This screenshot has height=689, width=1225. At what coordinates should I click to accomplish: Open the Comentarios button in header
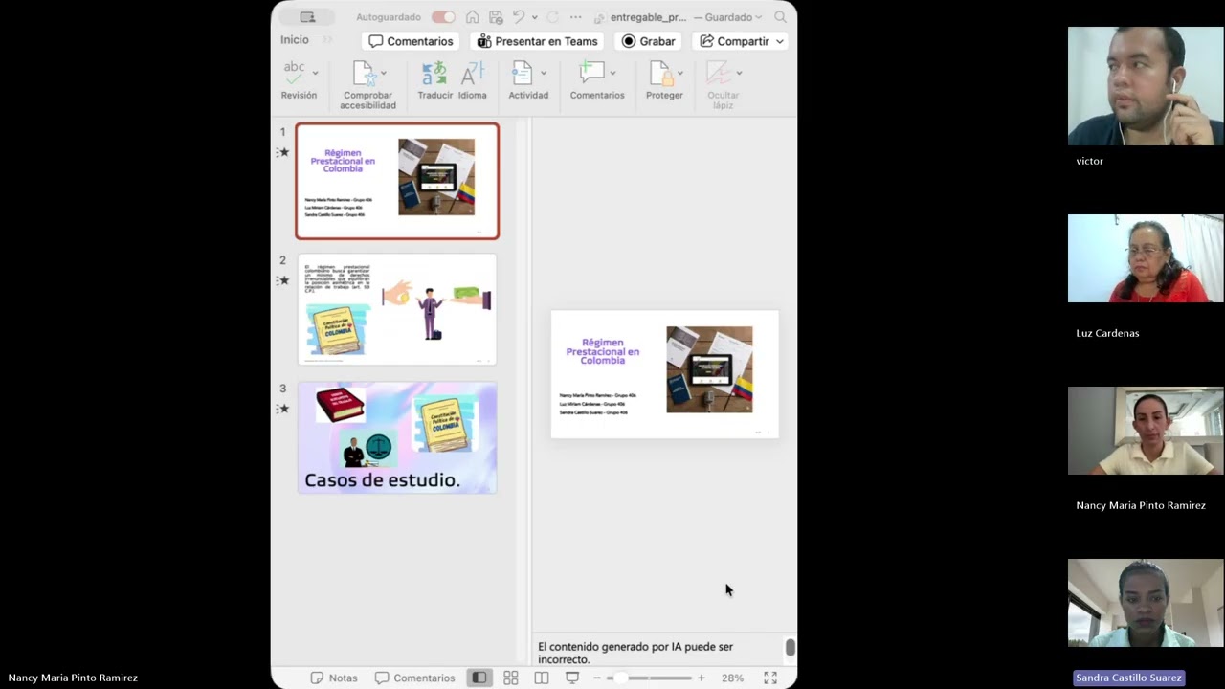(x=412, y=41)
